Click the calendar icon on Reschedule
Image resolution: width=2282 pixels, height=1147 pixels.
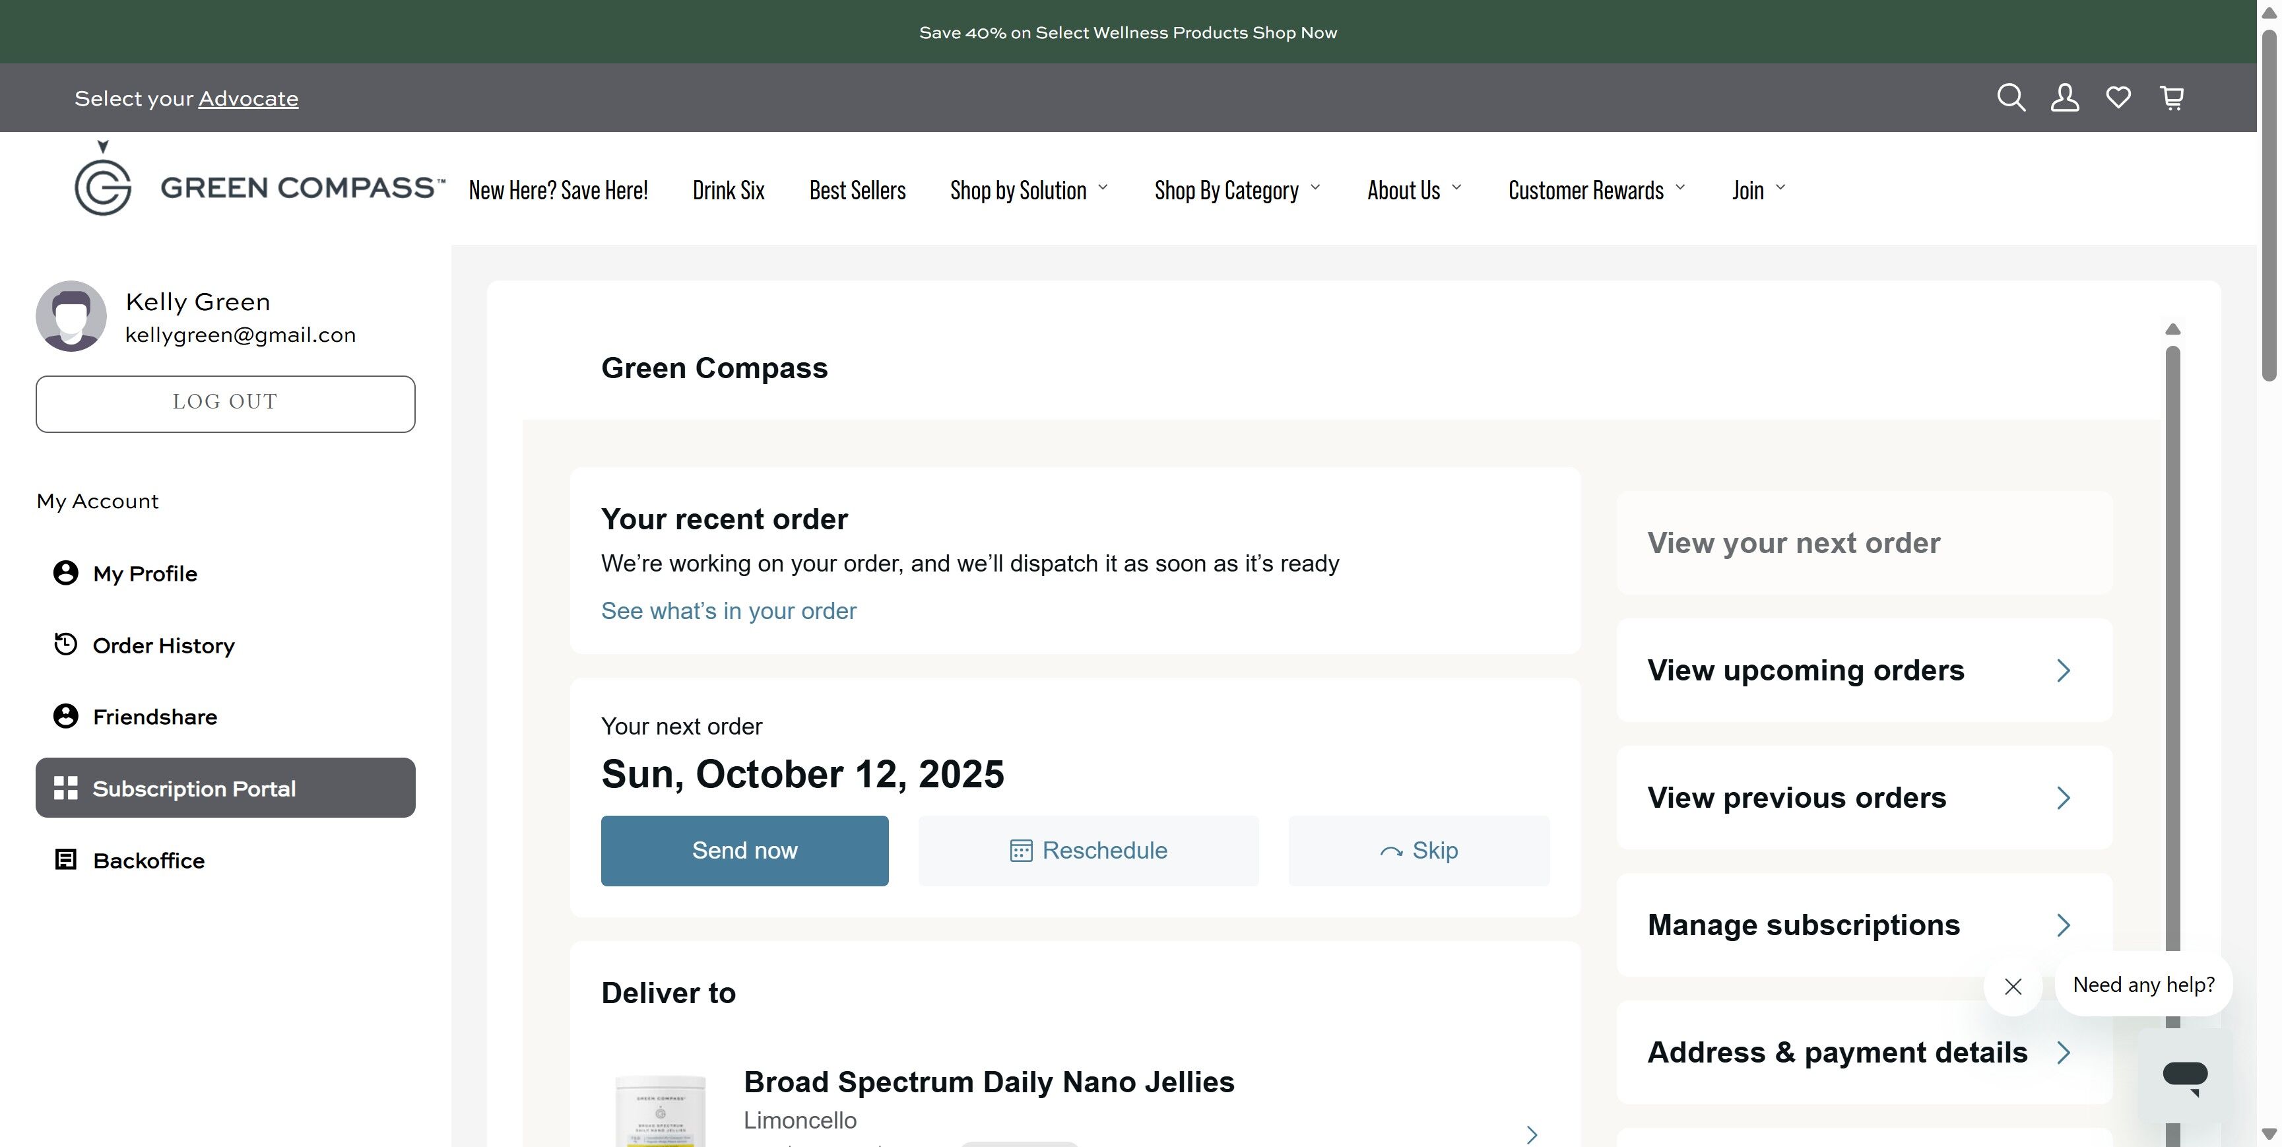pos(1020,851)
